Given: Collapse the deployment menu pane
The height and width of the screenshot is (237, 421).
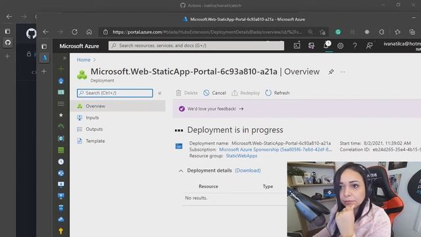Looking at the screenshot, I should click(160, 93).
